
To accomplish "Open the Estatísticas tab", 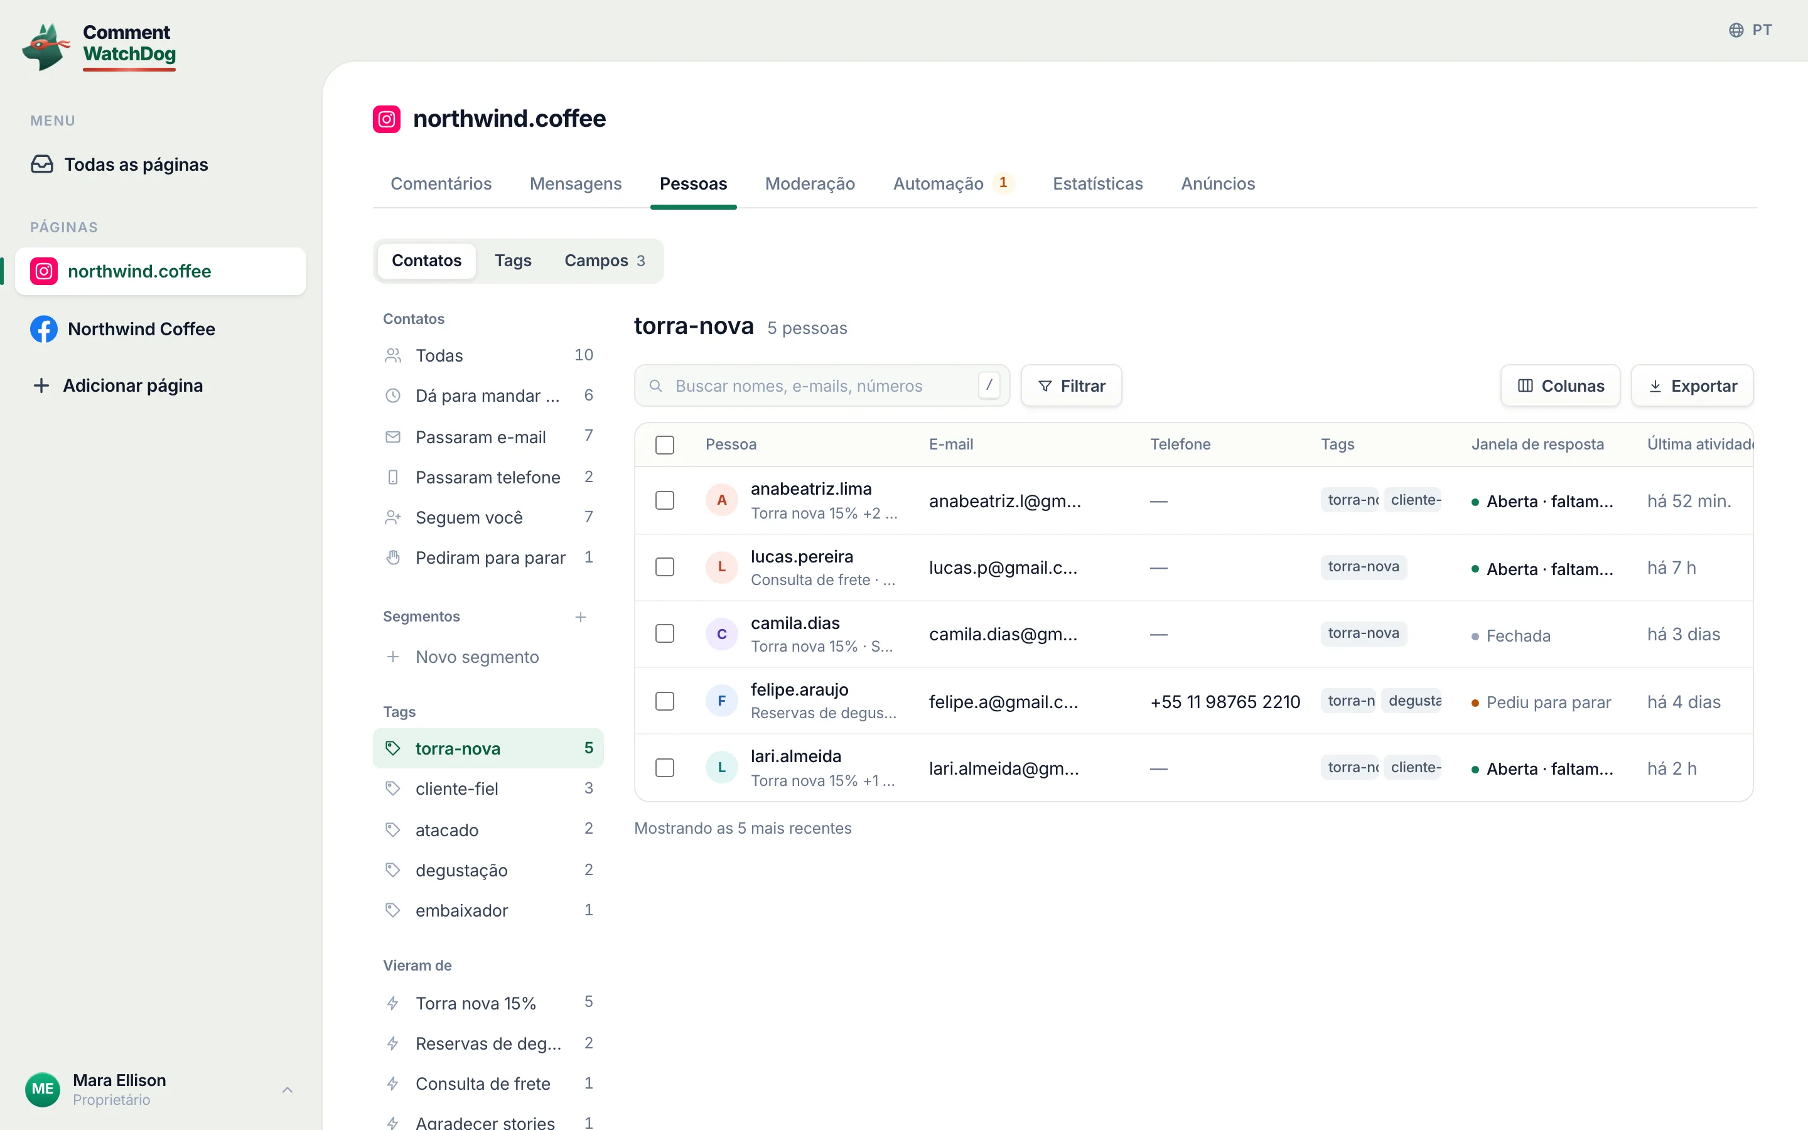I will pos(1097,184).
